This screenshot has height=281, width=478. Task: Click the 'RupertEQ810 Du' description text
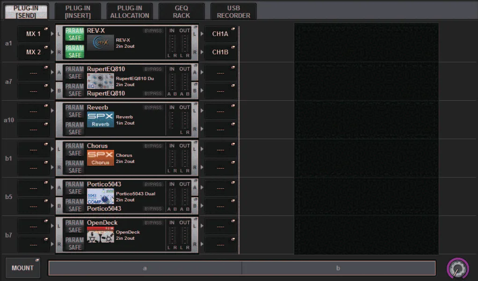pos(135,78)
